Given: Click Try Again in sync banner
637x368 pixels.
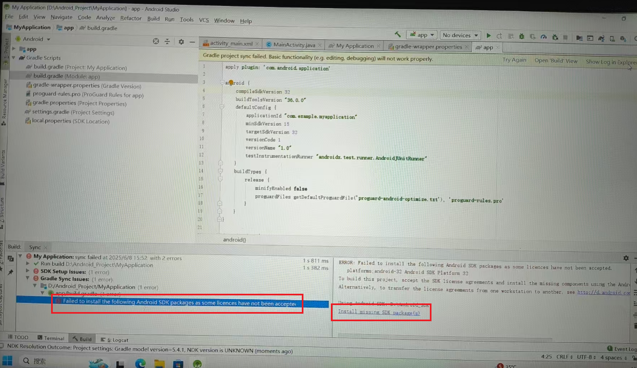Looking at the screenshot, I should click(514, 60).
